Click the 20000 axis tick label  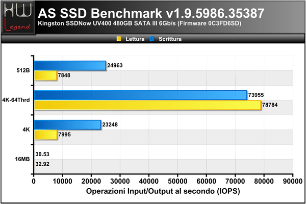tap(91, 182)
